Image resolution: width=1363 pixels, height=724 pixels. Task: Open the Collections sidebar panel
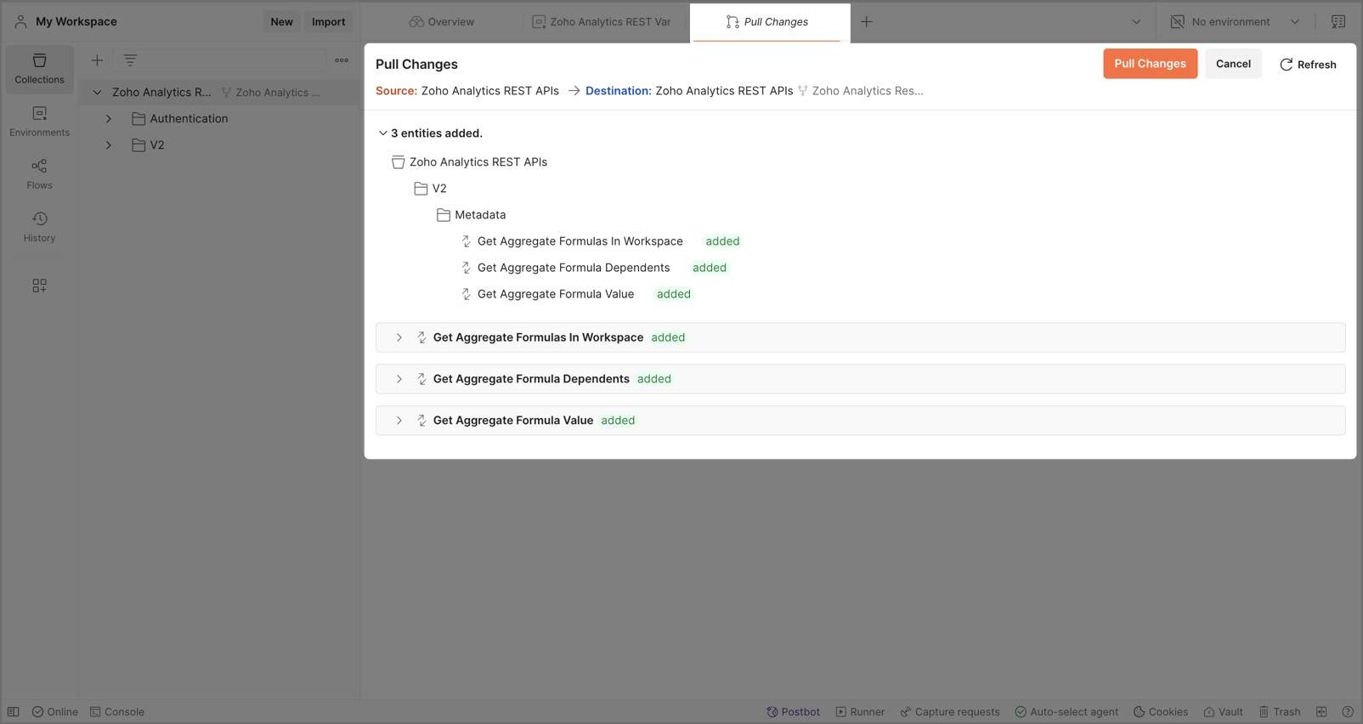point(39,69)
